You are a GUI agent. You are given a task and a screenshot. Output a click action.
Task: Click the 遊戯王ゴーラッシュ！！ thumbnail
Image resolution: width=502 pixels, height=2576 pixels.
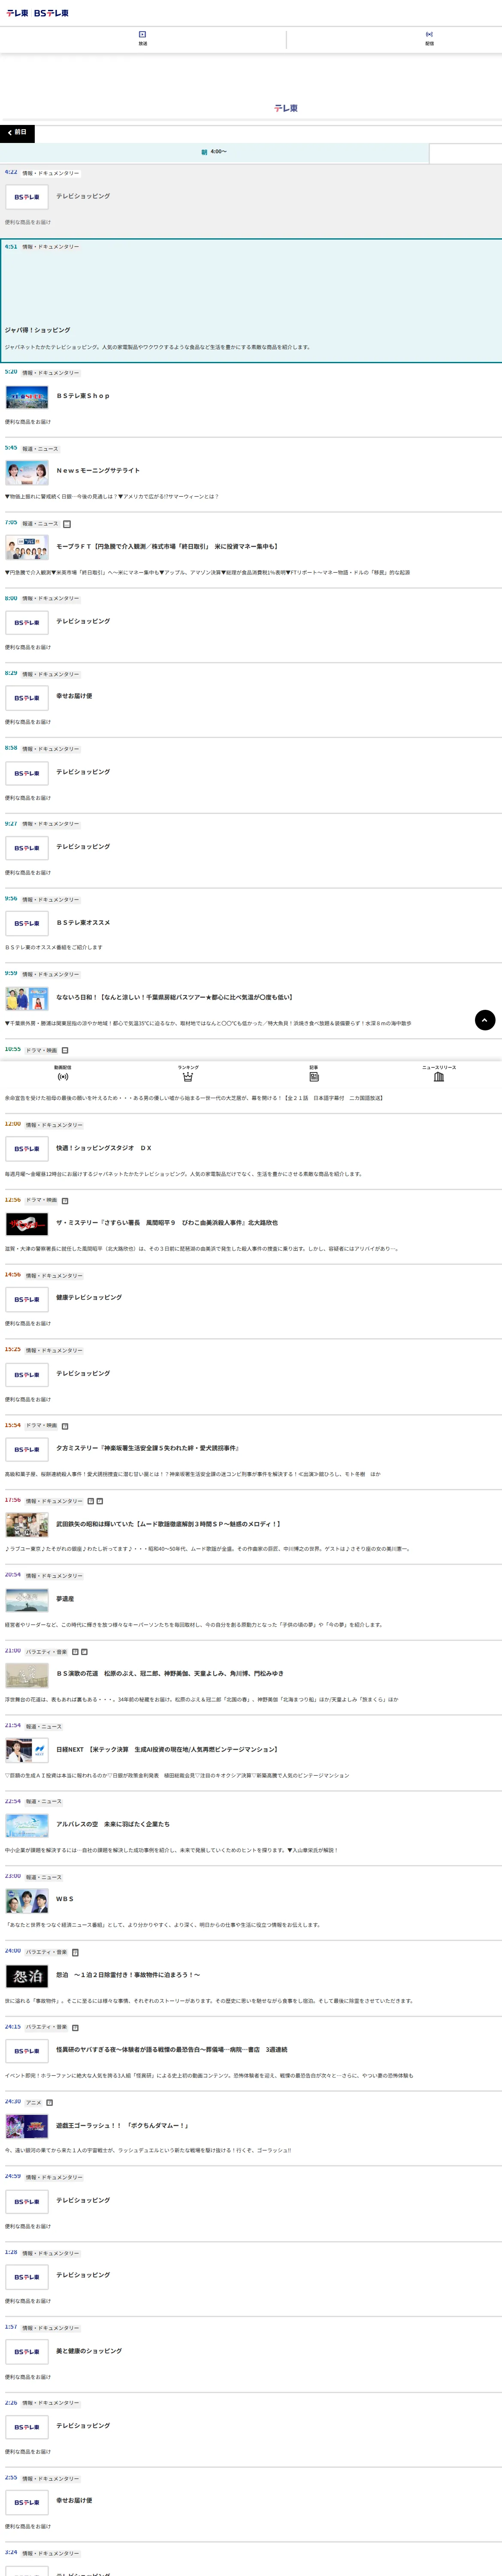(x=27, y=2127)
